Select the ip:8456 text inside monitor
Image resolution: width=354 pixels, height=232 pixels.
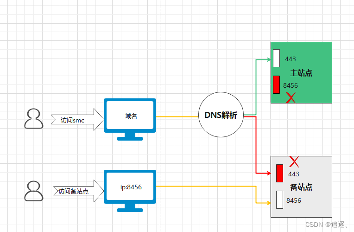131,187
